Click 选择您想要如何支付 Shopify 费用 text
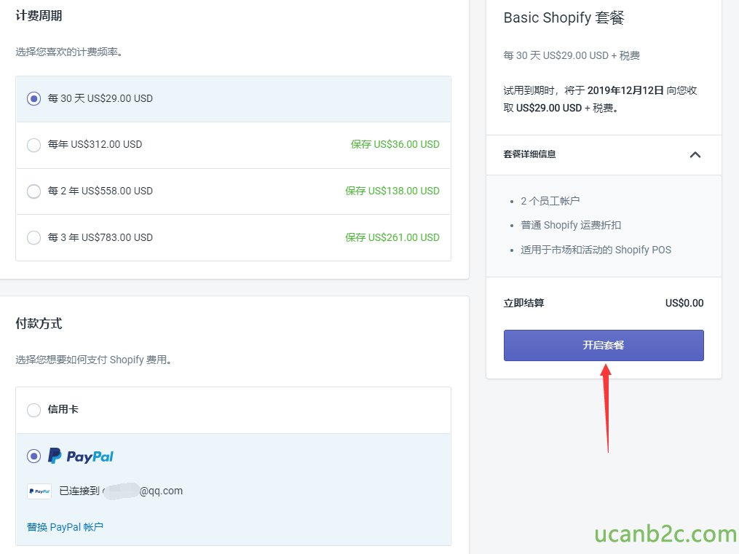The image size is (739, 554). pyautogui.click(x=93, y=360)
